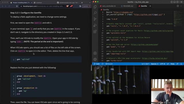
Task: Go forward in the browser
Action: [x=6, y=6]
